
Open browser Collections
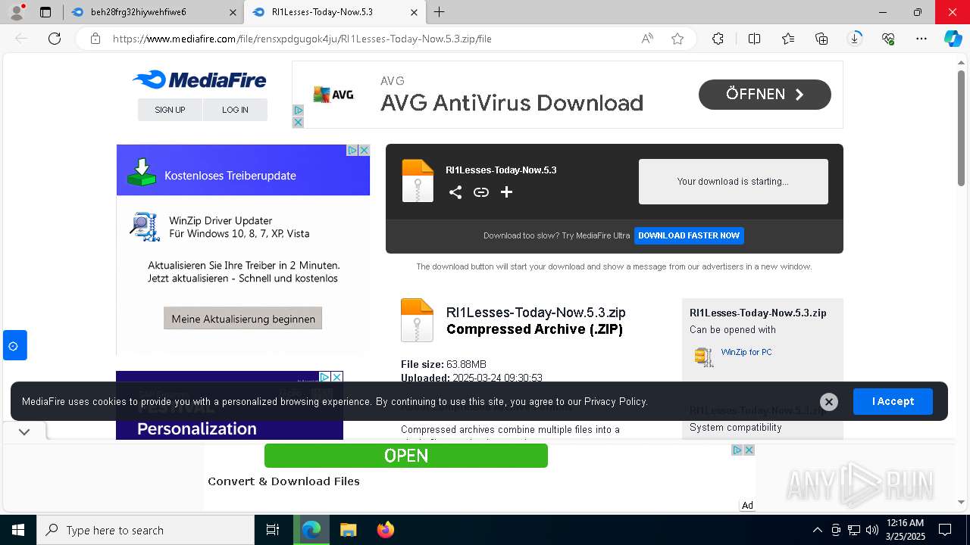click(821, 39)
